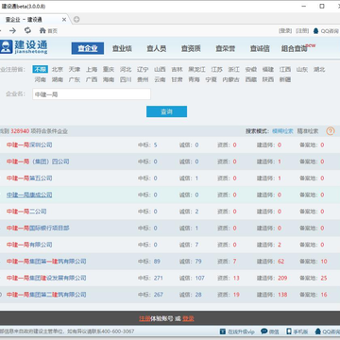
Task: Select 黑龙江 province filter
Action: (196, 69)
